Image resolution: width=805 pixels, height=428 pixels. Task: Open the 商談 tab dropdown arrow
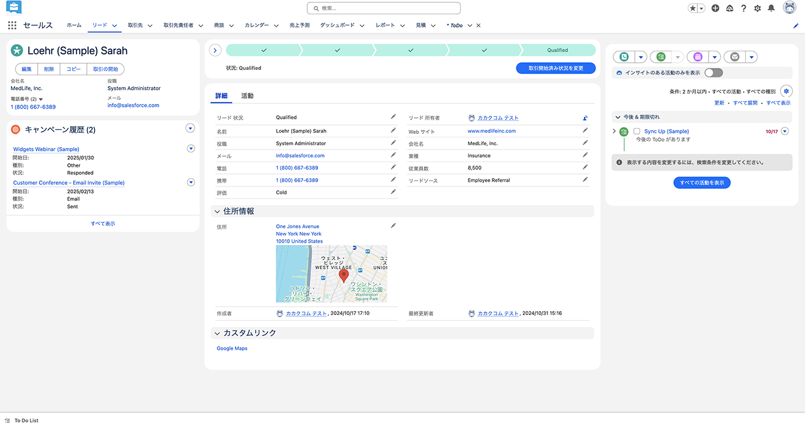[x=231, y=26]
